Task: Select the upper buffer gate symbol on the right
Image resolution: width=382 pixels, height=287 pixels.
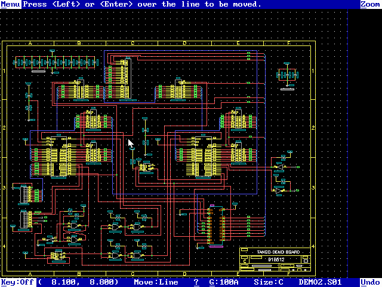Action: pyautogui.click(x=279, y=166)
